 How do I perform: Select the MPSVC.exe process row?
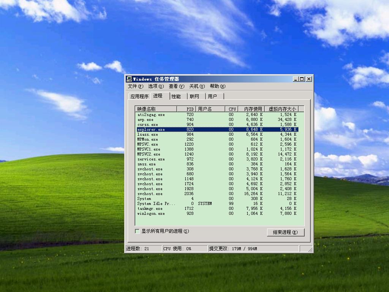pos(217,144)
